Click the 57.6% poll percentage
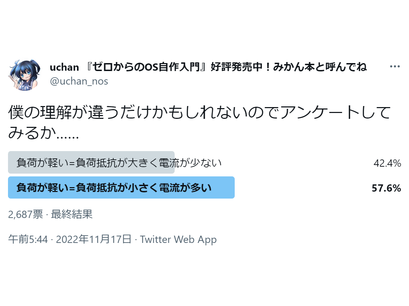This screenshot has height=306, width=409. (386, 188)
